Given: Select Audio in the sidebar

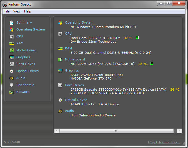Looking at the screenshot, I should point(21,78).
